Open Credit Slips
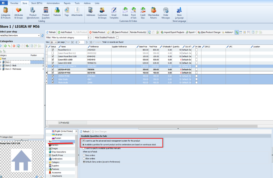The height and width of the screenshot is (178, 273). click(143, 13)
